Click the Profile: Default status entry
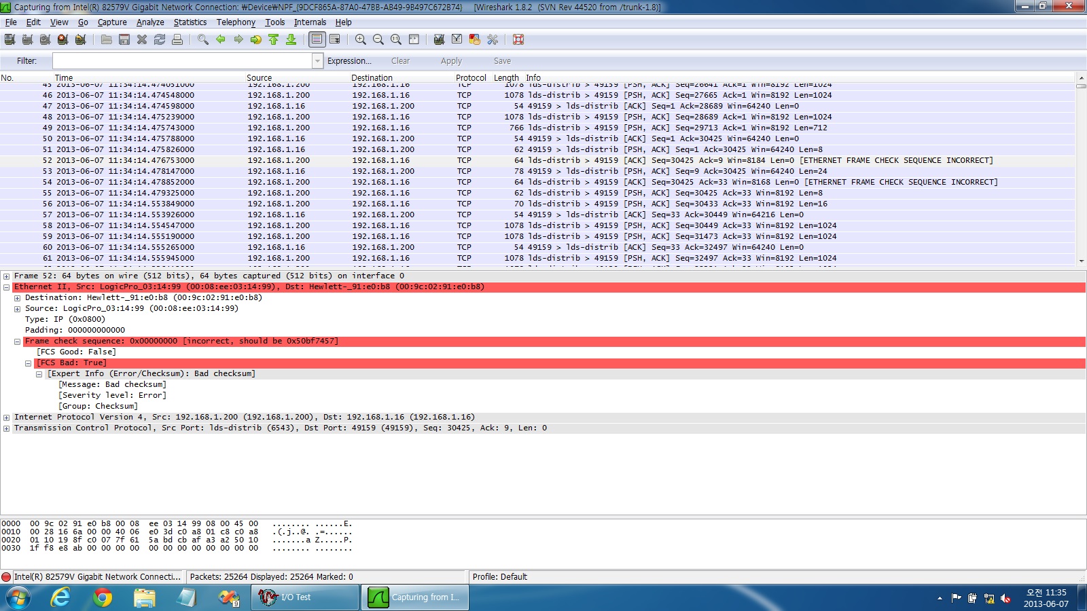1087x611 pixels. (x=500, y=577)
